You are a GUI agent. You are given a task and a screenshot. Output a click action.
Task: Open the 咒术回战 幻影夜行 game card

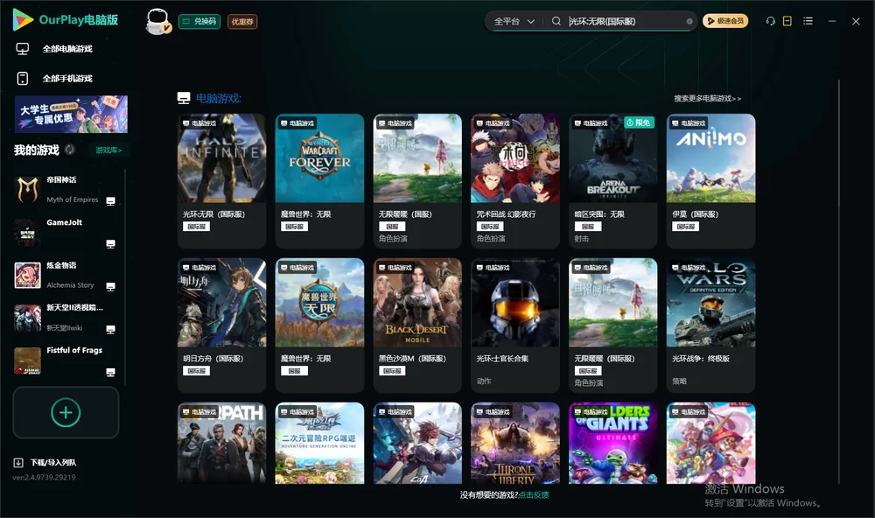pos(515,181)
